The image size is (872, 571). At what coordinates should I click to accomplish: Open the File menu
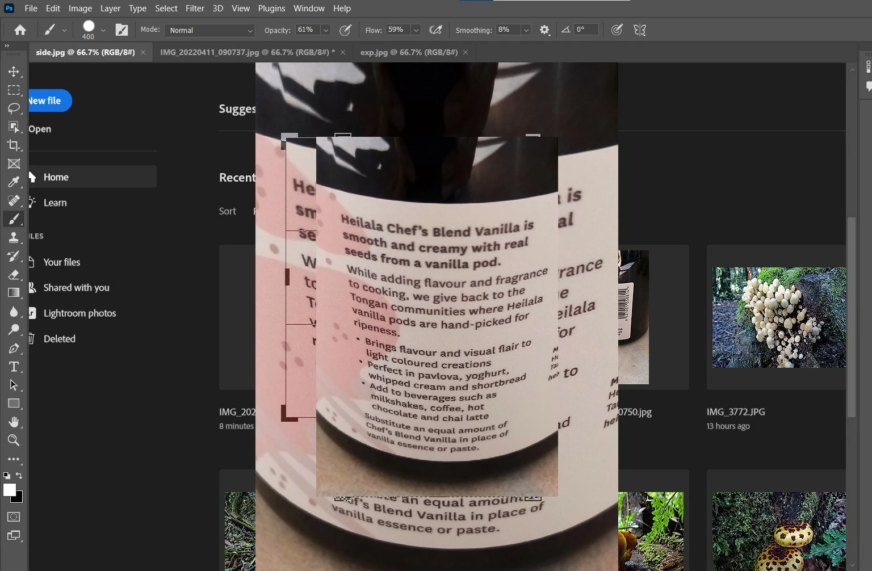pyautogui.click(x=31, y=9)
